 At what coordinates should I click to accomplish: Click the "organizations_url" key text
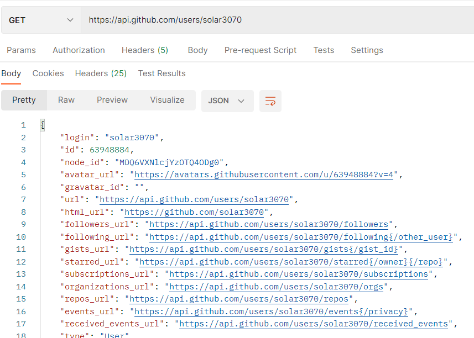click(x=107, y=287)
